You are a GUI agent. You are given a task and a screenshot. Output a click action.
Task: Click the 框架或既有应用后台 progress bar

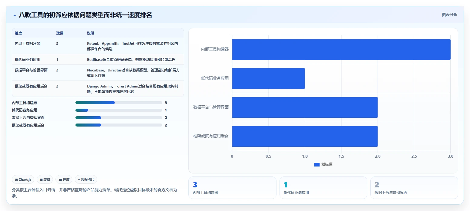coord(119,125)
